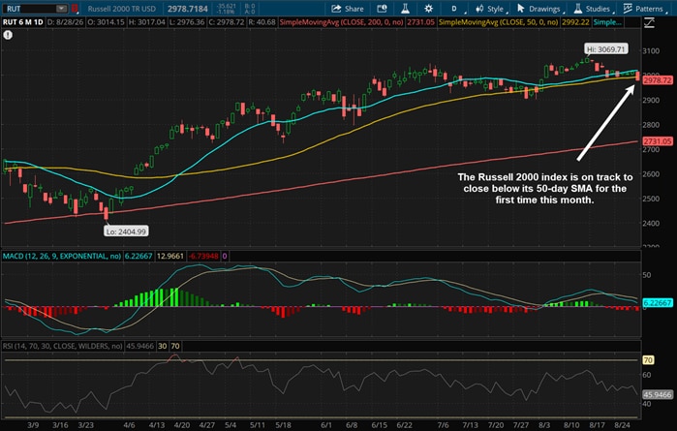The width and height of the screenshot is (677, 431).
Task: Click the 2978.7184 last price in header
Action: [187, 9]
